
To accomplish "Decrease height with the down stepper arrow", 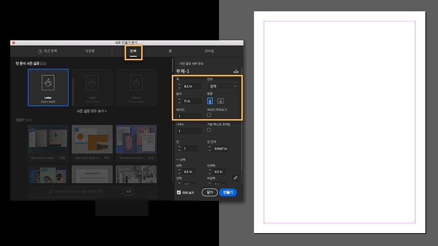I will click(179, 103).
